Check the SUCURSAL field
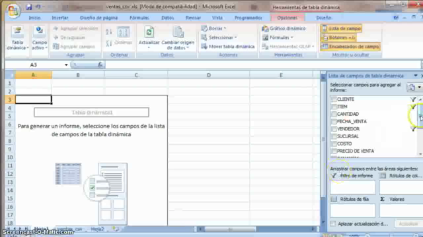 tap(334, 136)
